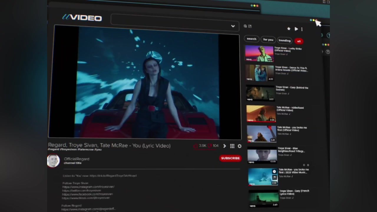Image resolution: width=377 pixels, height=212 pixels.
Task: Click the Watch Later clock on the blue thumbnail
Action: click(274, 172)
